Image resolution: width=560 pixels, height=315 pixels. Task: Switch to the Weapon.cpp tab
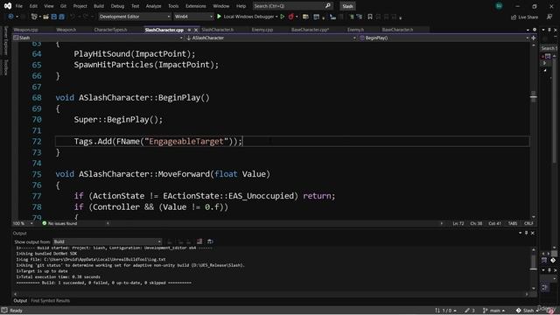[x=25, y=30]
